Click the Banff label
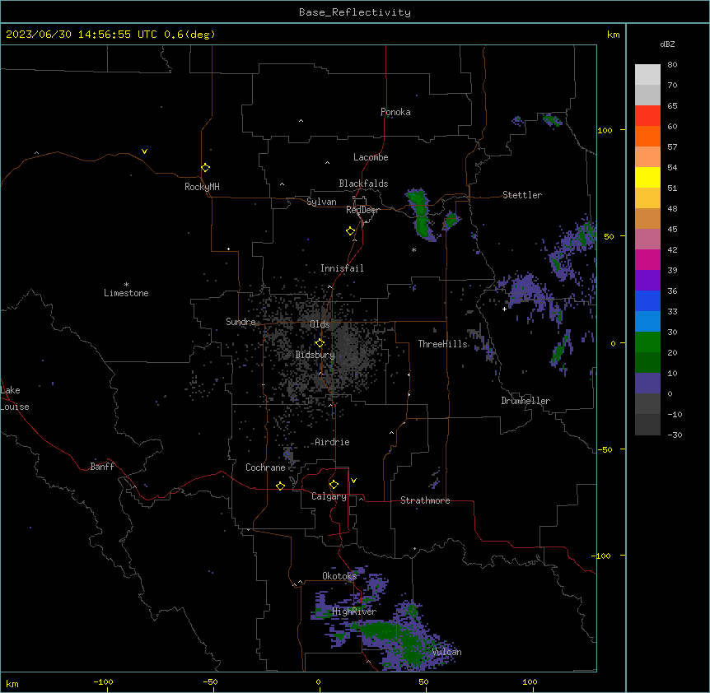 [102, 467]
